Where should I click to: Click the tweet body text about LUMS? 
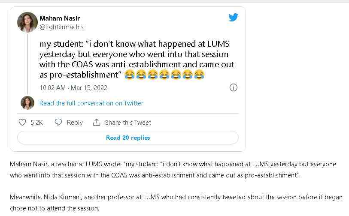[137, 59]
